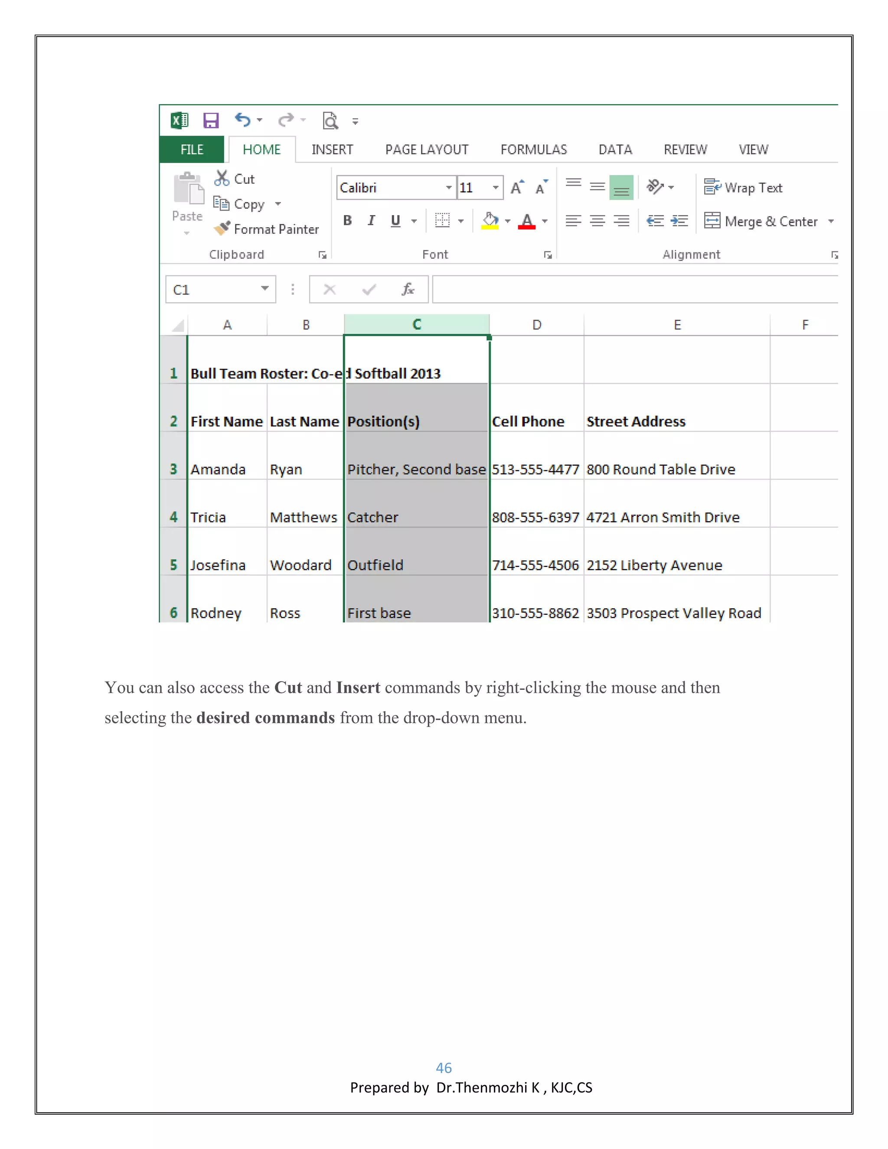The image size is (888, 1149).
Task: Expand the Paste options arrow
Action: [x=187, y=232]
